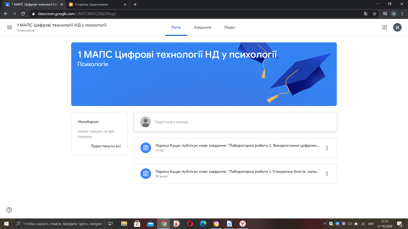Click Переглянути всі link
Viewport: 408px width, 229px height.
pyautogui.click(x=106, y=146)
